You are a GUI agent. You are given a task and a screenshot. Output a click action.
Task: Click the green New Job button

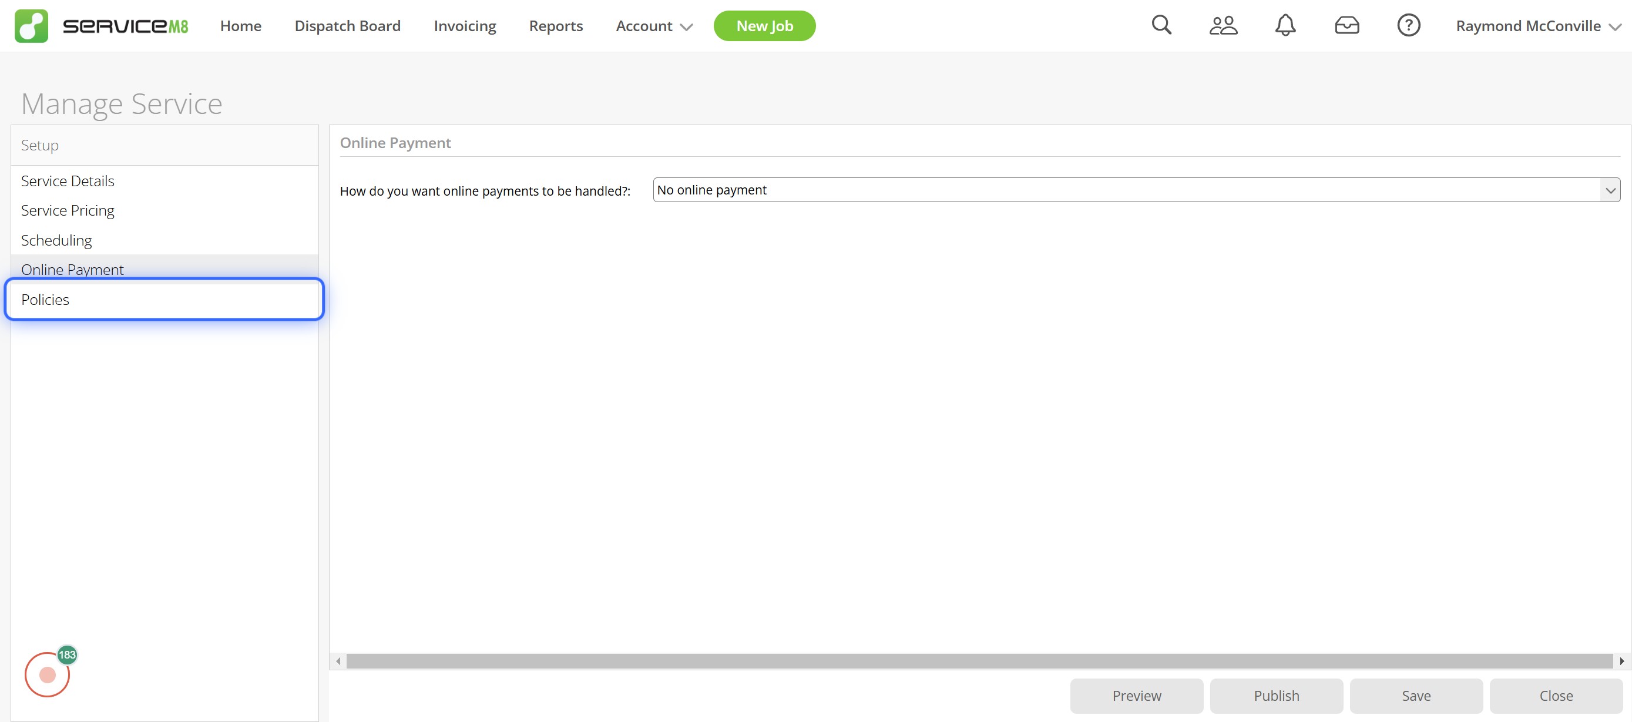tap(764, 26)
